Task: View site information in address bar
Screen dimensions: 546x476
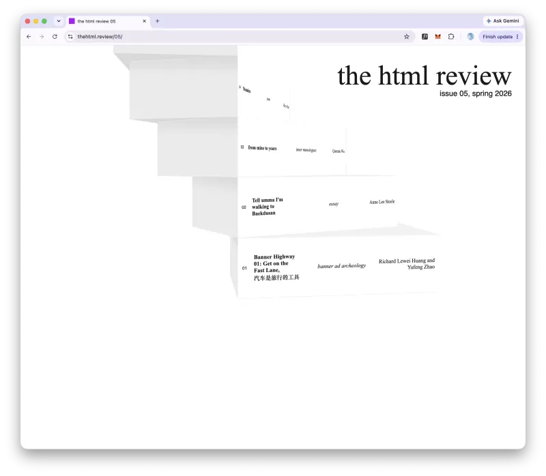Action: 70,37
